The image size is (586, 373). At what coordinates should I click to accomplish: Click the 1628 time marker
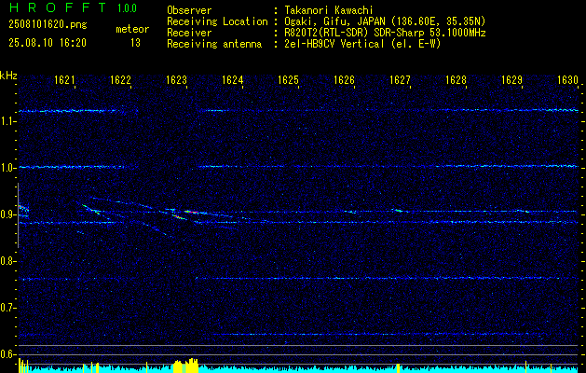coord(457,79)
